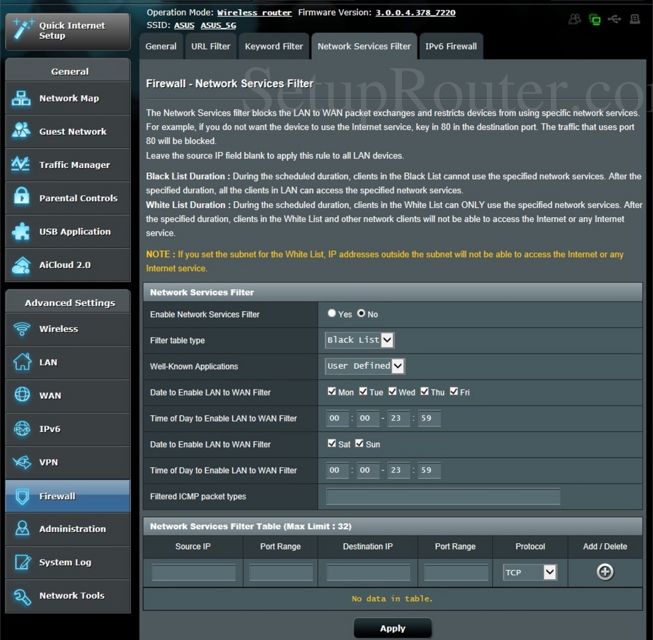Open the Filter table type dropdown
Image resolution: width=653 pixels, height=640 pixels.
[x=360, y=340]
